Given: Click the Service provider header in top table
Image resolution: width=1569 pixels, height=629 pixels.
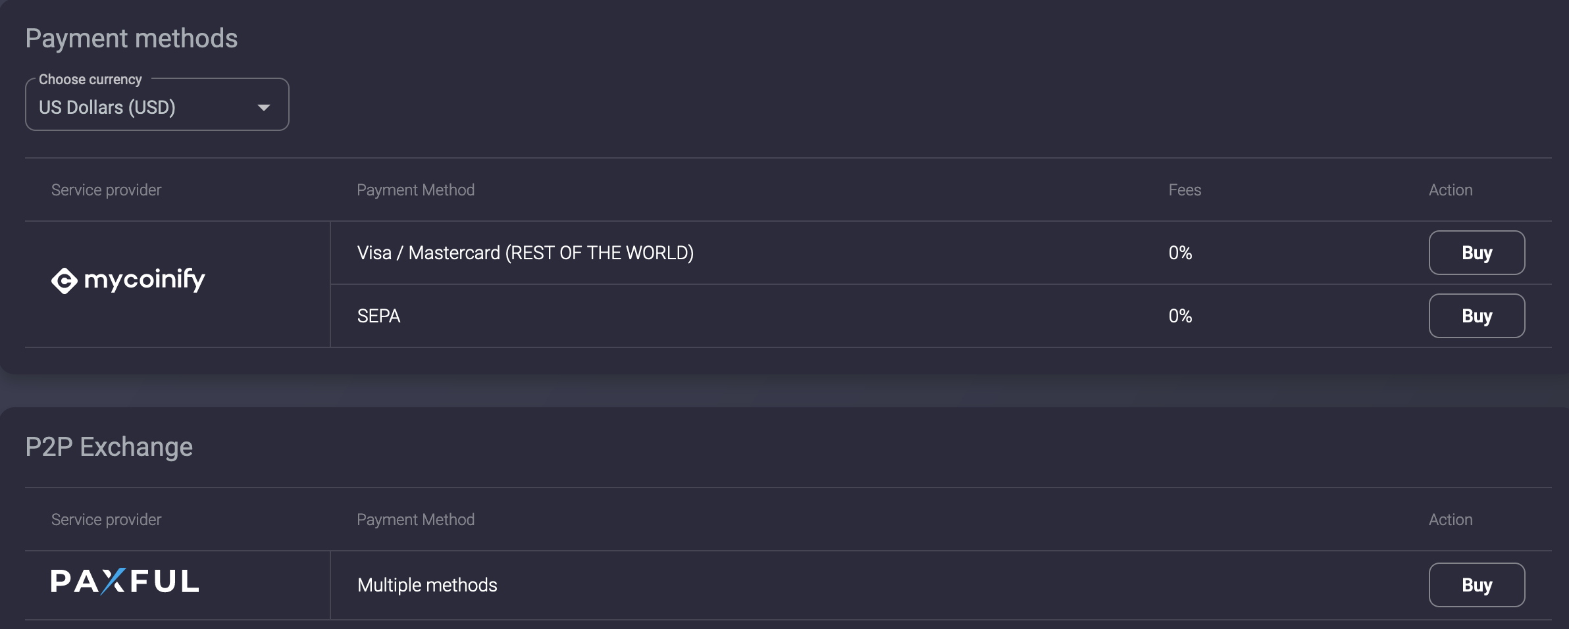Looking at the screenshot, I should 106,190.
